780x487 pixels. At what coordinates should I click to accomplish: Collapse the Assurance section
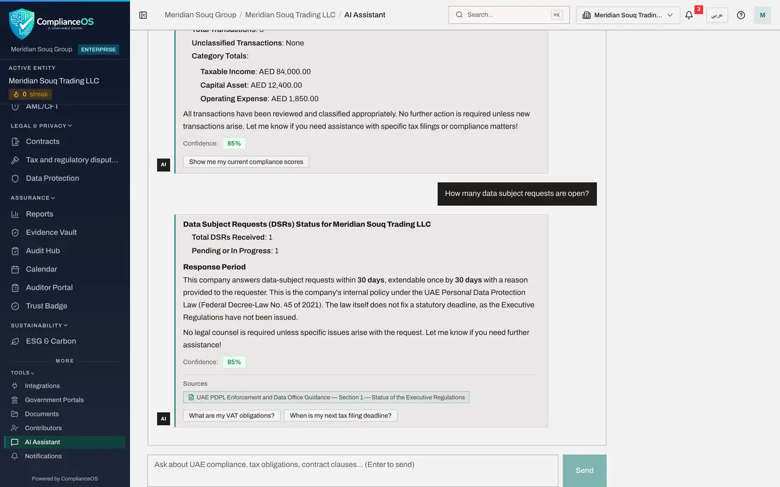pos(33,198)
